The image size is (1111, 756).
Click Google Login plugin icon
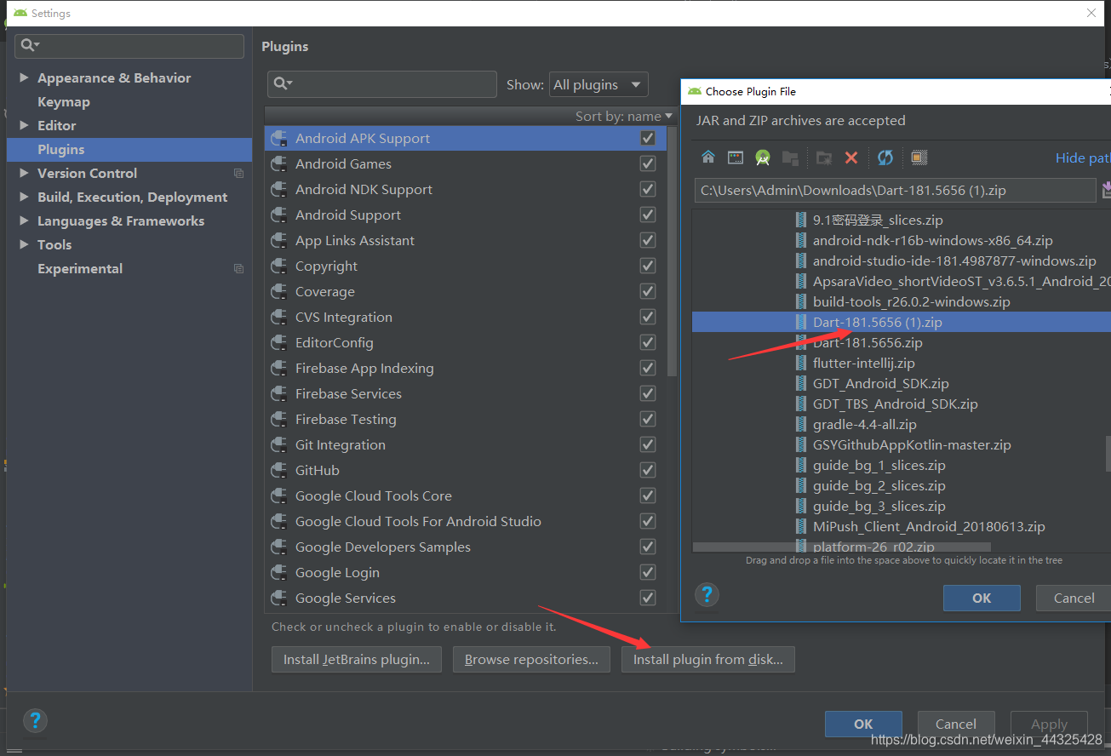pyautogui.click(x=278, y=573)
